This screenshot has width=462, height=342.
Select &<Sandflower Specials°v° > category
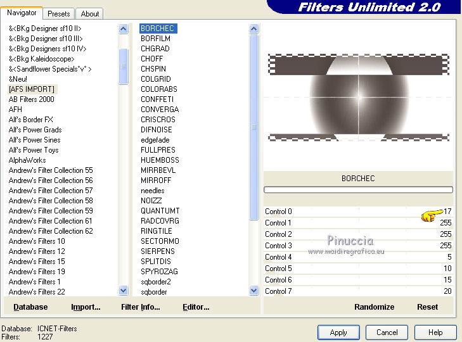[50, 69]
